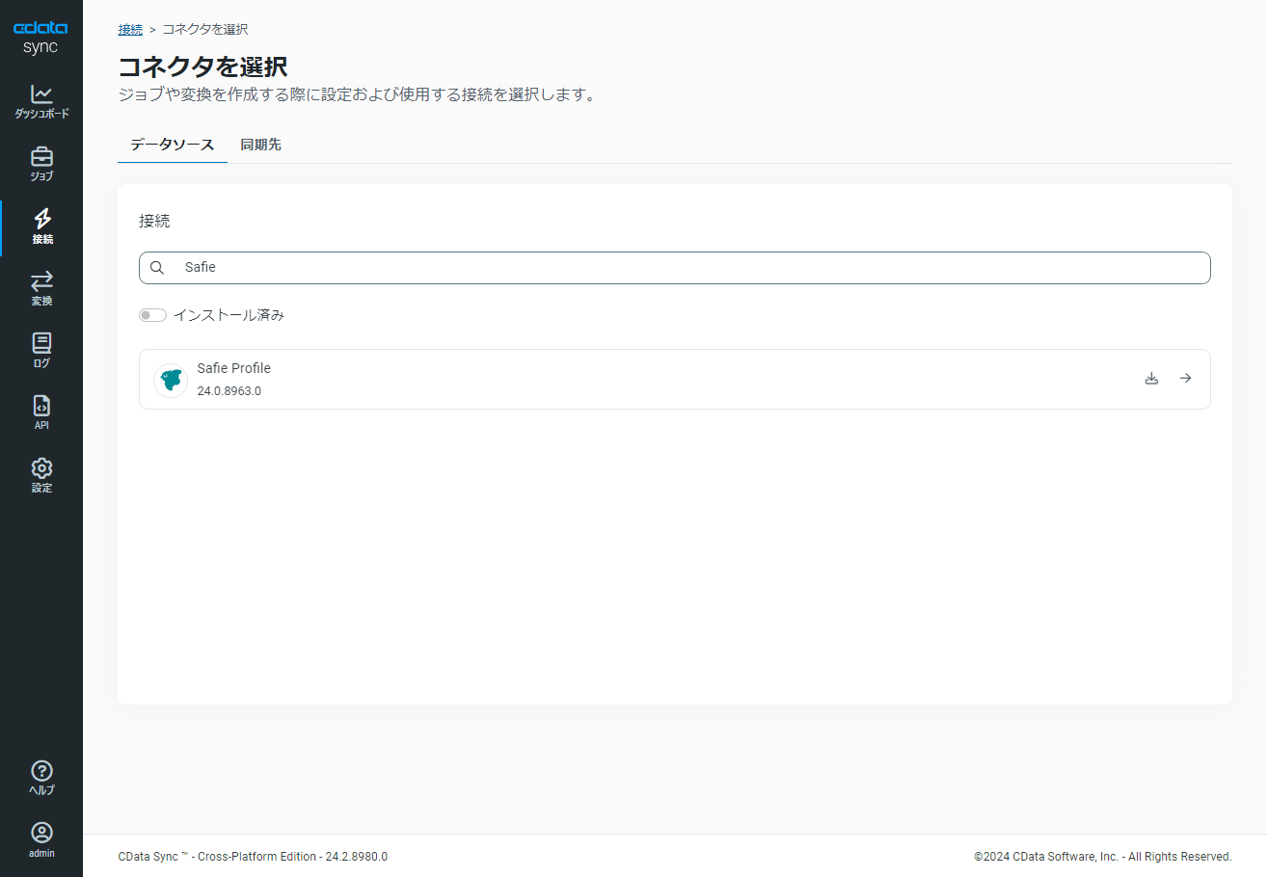Screen dimensions: 1267x877
Task: Click the CData Sync edition footer text
Action: pos(253,857)
